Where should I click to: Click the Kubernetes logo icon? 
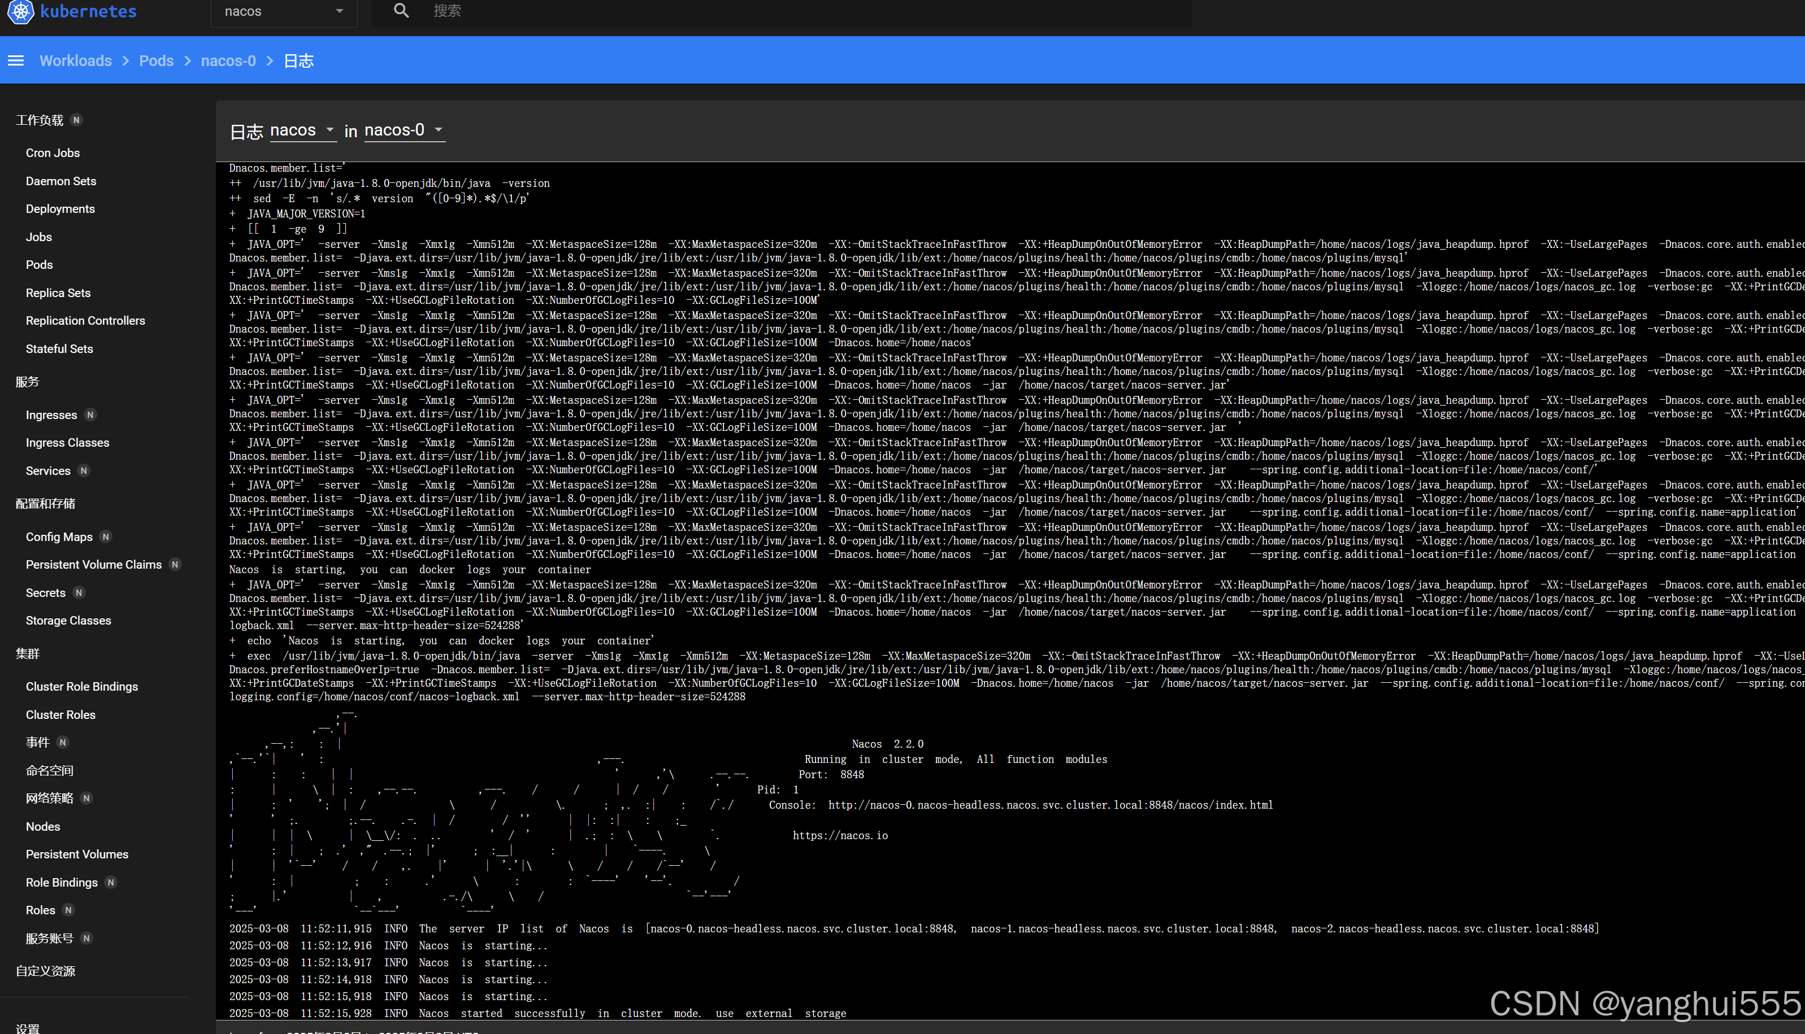point(20,11)
